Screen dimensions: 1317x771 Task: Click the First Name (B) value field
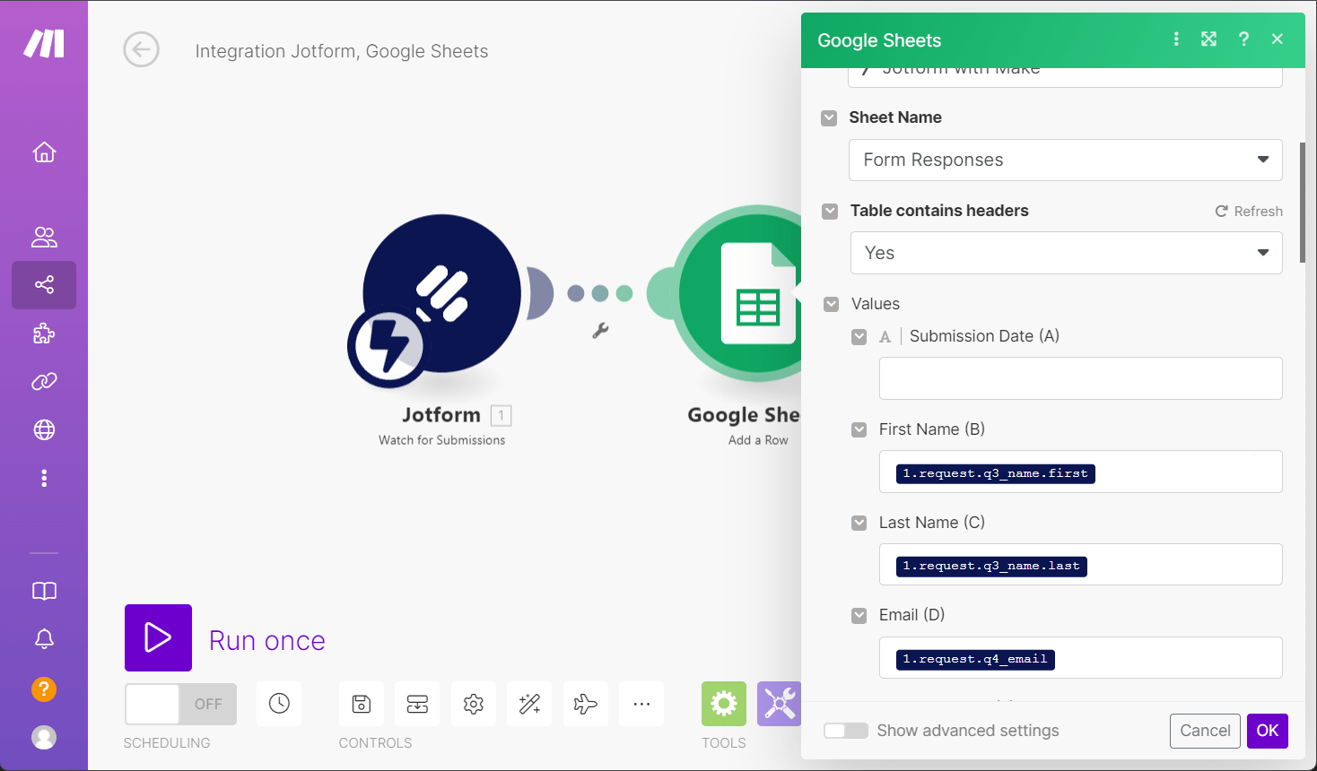(x=1080, y=472)
